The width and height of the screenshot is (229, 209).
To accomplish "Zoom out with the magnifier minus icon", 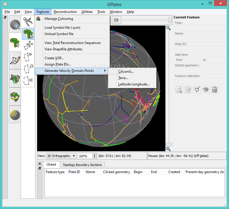I will (x=168, y=149).
